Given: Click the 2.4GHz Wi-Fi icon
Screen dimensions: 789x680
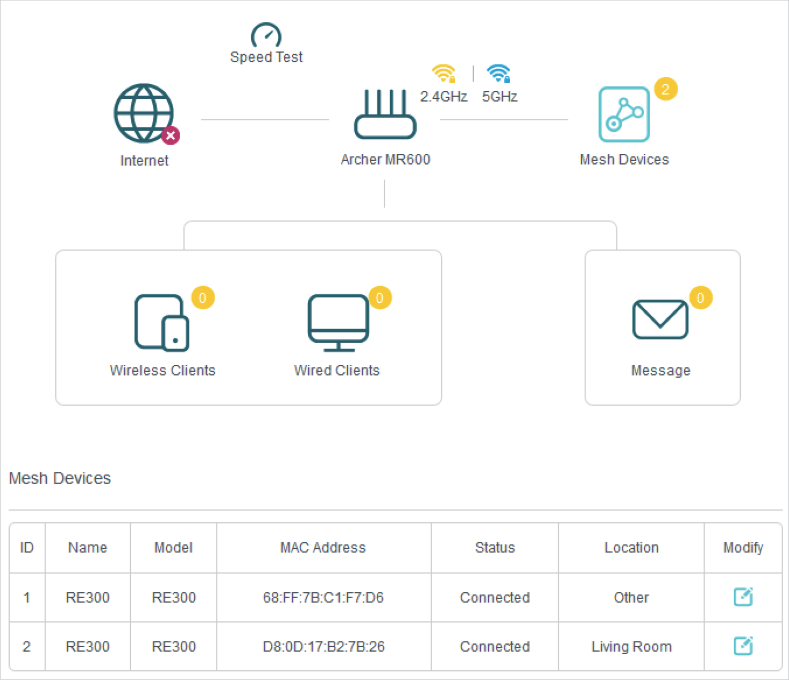Looking at the screenshot, I should (443, 74).
